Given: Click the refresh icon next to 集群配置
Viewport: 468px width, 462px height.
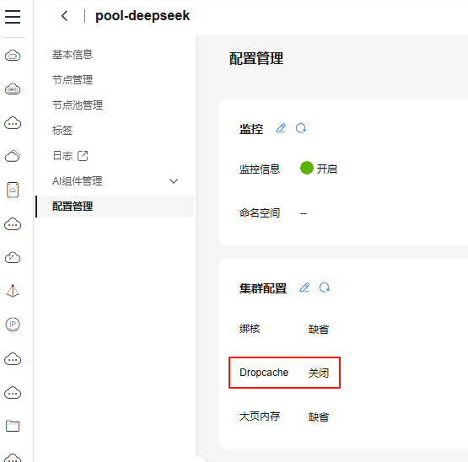Looking at the screenshot, I should pos(325,287).
